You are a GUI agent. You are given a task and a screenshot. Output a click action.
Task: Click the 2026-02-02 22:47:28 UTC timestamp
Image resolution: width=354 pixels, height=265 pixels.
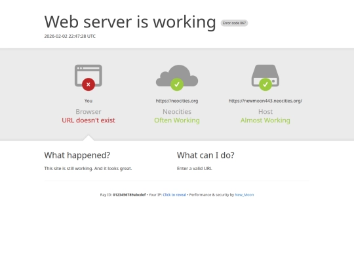[x=69, y=36]
